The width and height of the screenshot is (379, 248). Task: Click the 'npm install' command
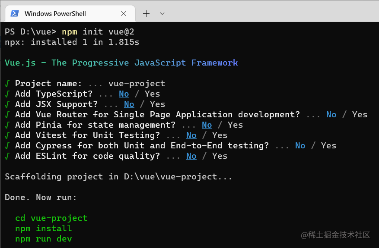44,229
